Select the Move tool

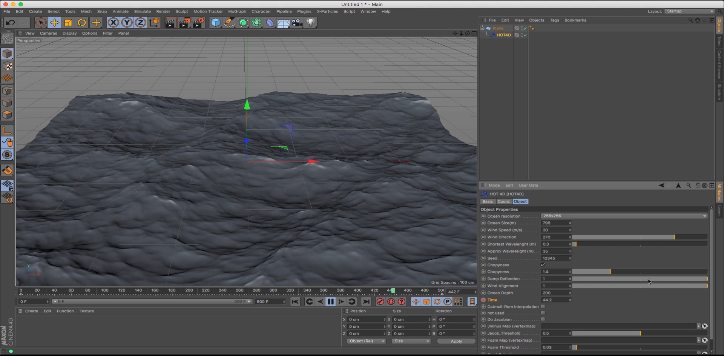tap(55, 23)
